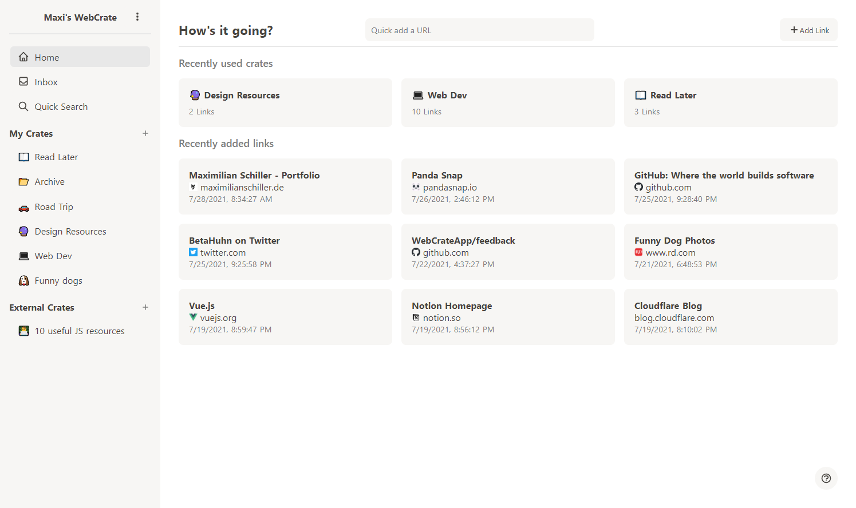Screen dimensions: 856x508
Task: Click the Design Resources ghost emoji icon
Action: (23, 231)
